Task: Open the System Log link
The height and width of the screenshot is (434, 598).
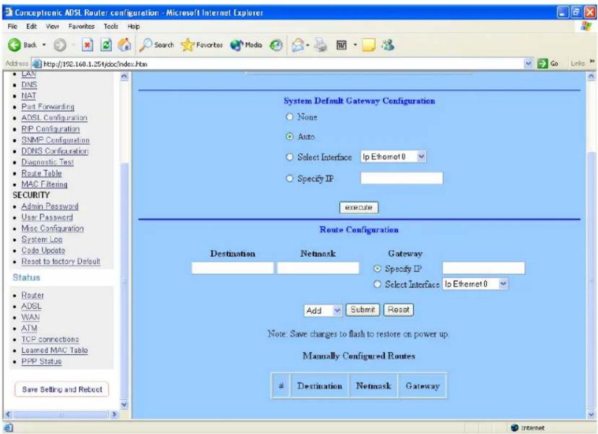Action: click(42, 239)
